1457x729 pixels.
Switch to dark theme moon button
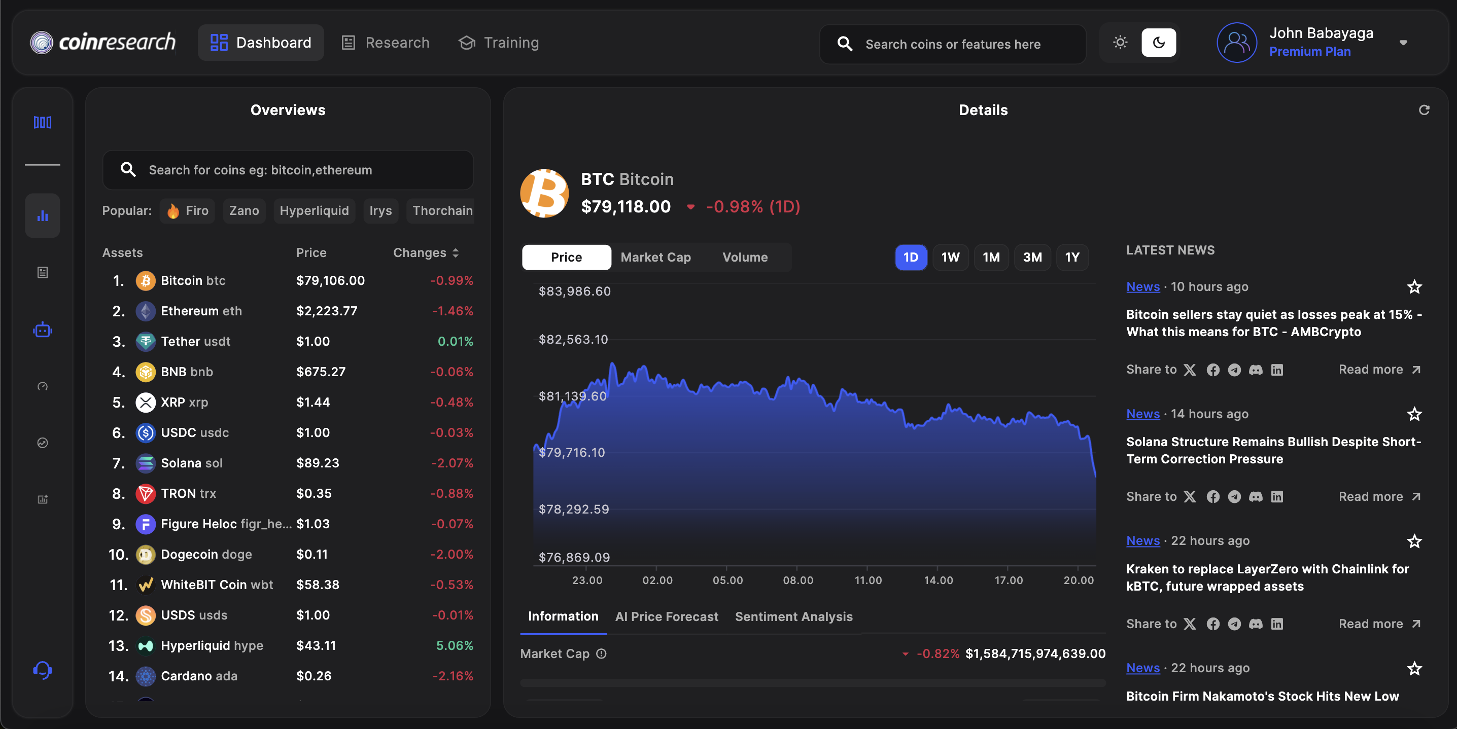pyautogui.click(x=1158, y=43)
